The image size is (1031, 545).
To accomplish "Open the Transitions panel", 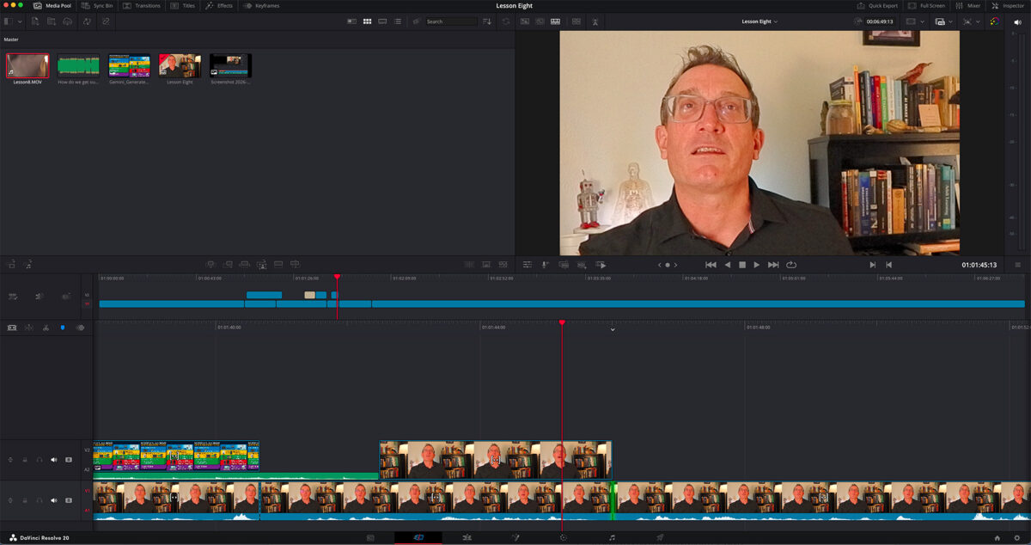I will pos(141,6).
